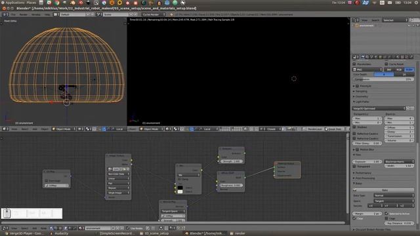The width and height of the screenshot is (420, 236).
Task: Click the node editor's editor type icon
Action: click(5, 228)
